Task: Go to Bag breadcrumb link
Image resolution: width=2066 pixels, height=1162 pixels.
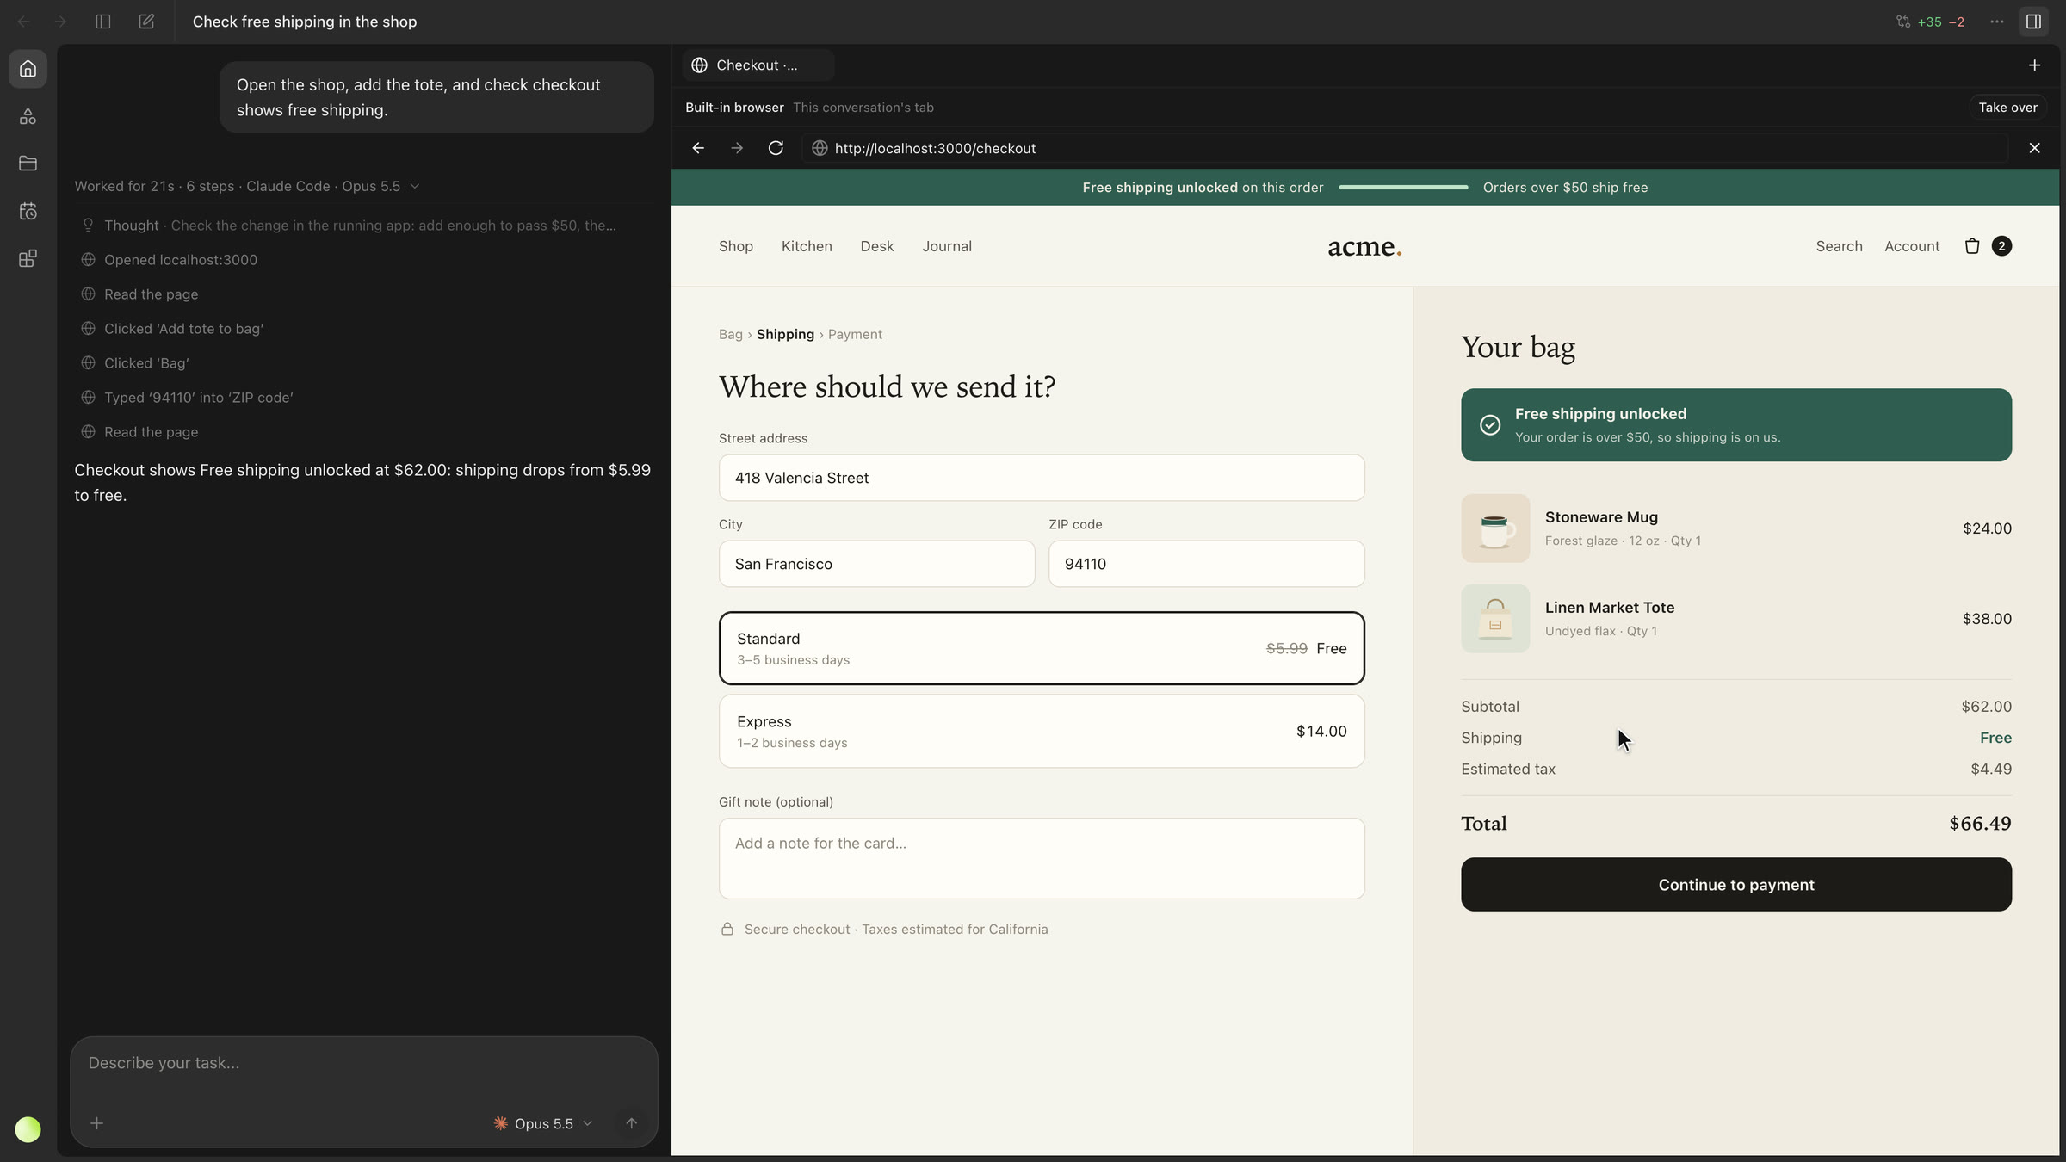Action: pyautogui.click(x=731, y=334)
